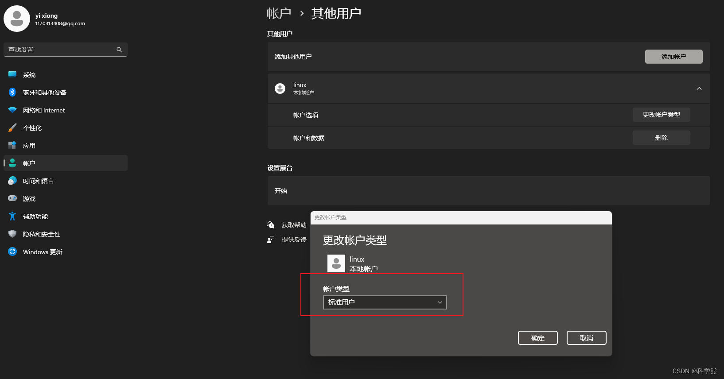Viewport: 724px width, 379px height.
Task: Confirm with the 确定 button
Action: (538, 338)
